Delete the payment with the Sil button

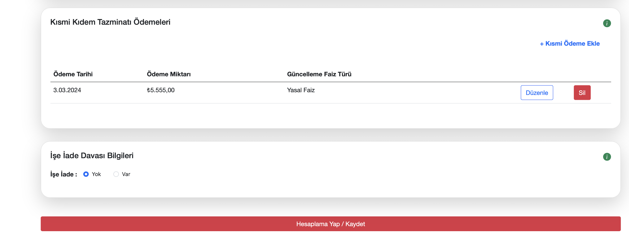(582, 93)
